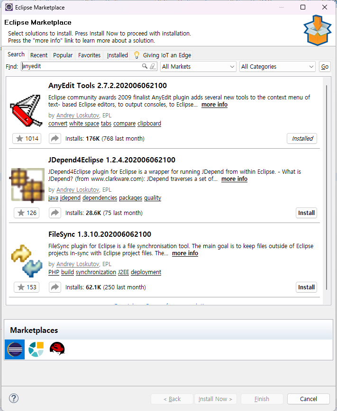The image size is (337, 411).
Task: Share the JDepend4Eclipse solution
Action: coord(55,213)
